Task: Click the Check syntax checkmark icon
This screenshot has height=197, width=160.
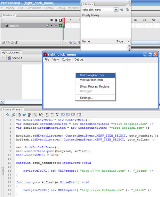Action: pos(24,115)
